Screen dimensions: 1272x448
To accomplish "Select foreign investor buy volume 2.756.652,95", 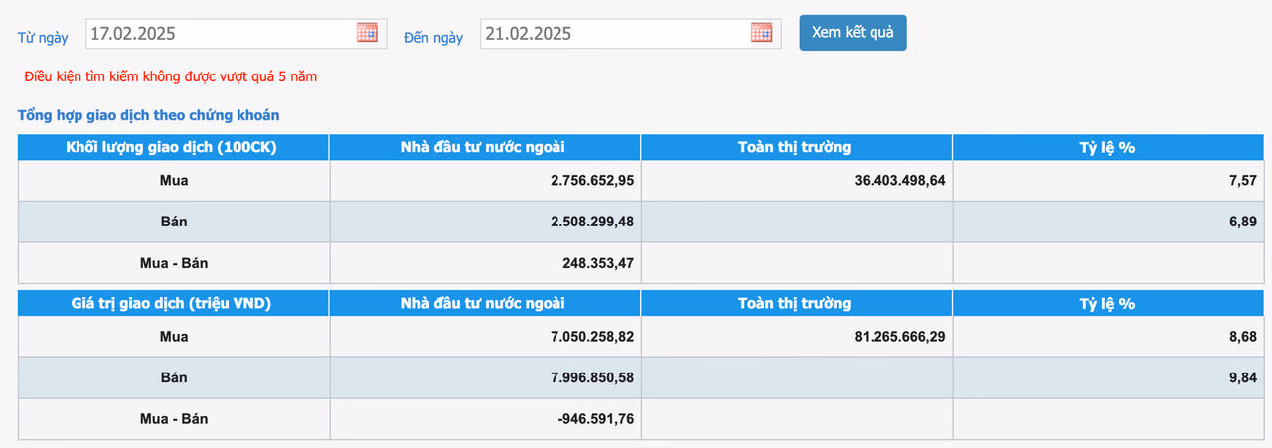I will tap(591, 181).
